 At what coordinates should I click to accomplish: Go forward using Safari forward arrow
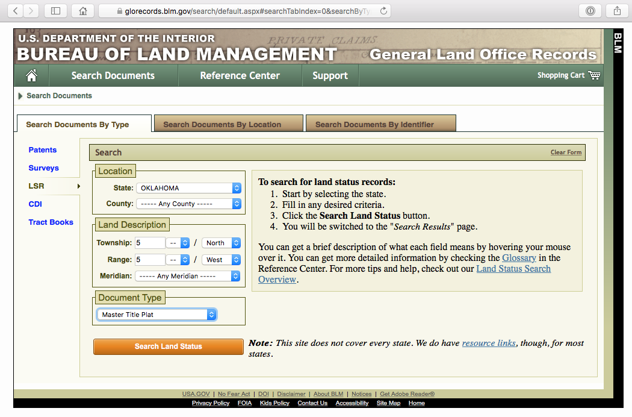click(x=31, y=11)
